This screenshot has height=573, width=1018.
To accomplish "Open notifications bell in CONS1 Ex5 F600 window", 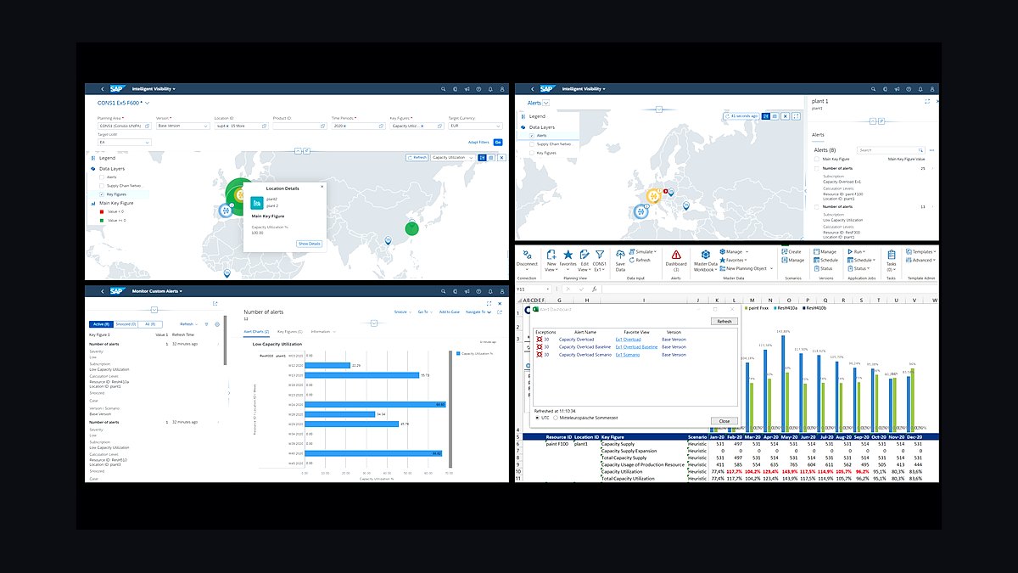I will pos(490,88).
